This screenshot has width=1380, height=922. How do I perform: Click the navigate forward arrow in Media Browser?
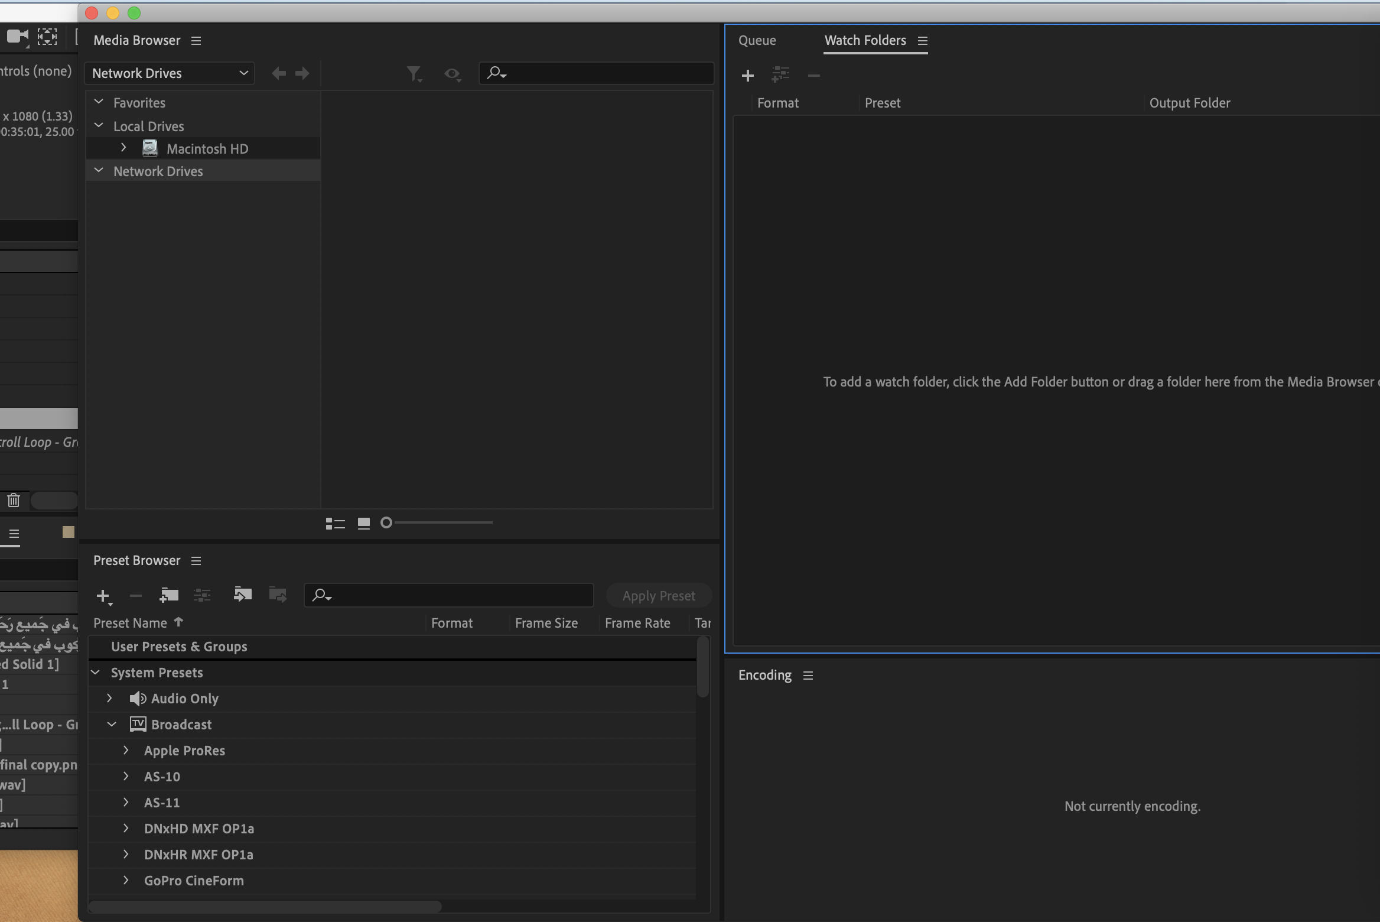click(302, 73)
